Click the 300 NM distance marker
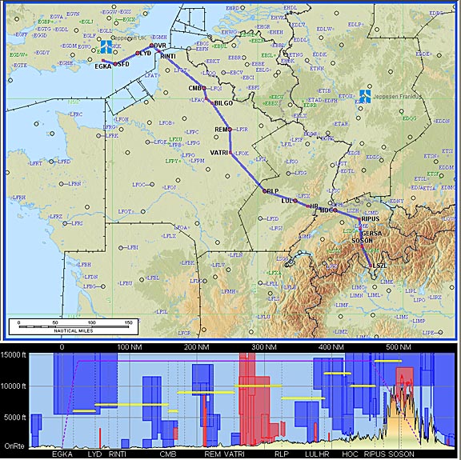Screen dimensions: 461x460 point(264,347)
